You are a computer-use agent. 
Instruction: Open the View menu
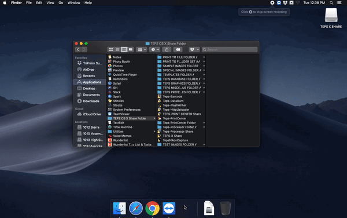[x=50, y=3]
